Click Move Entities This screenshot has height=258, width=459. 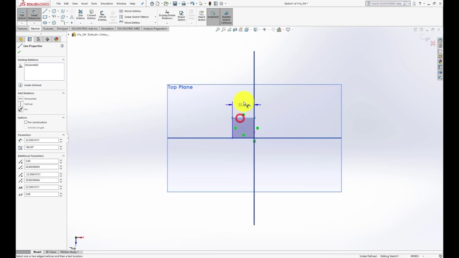tap(129, 23)
